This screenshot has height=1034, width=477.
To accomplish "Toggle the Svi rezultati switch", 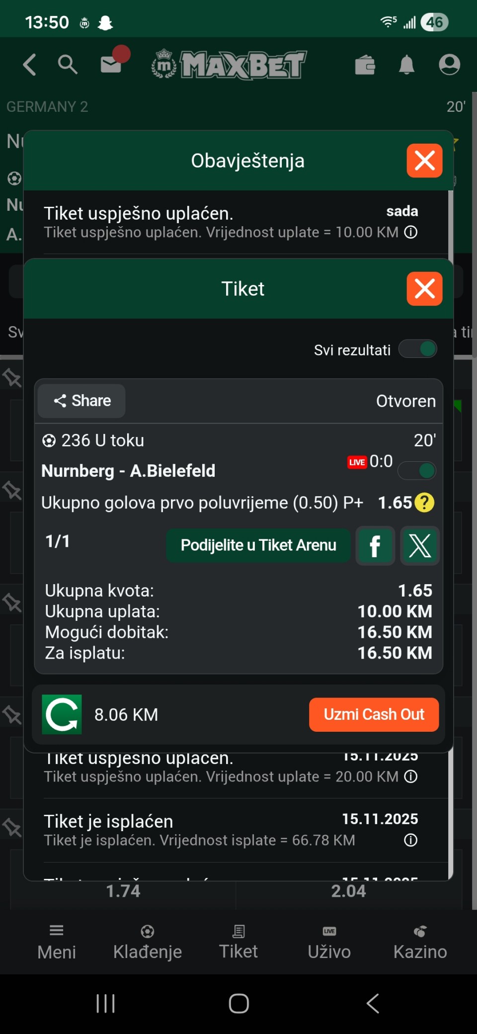I will click(x=418, y=349).
